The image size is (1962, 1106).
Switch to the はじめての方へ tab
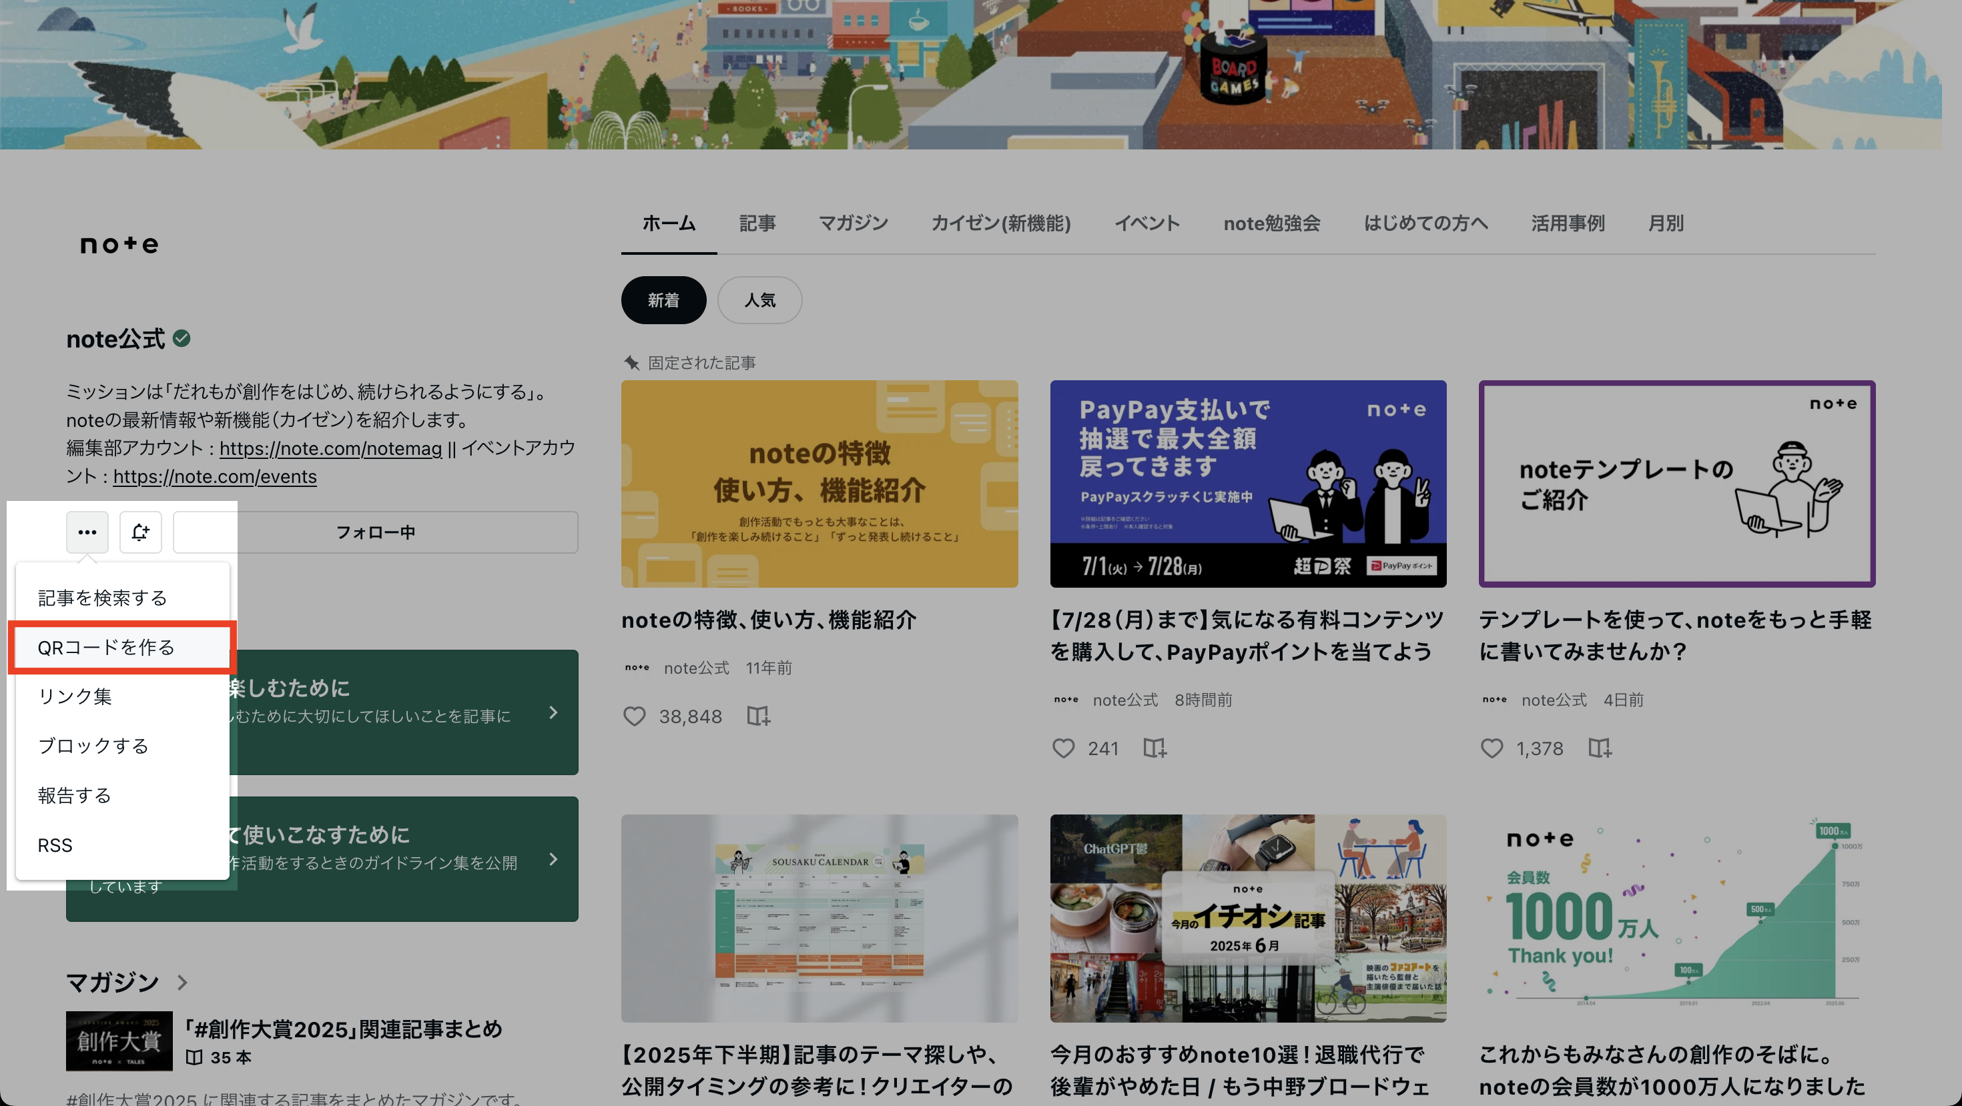coord(1425,223)
